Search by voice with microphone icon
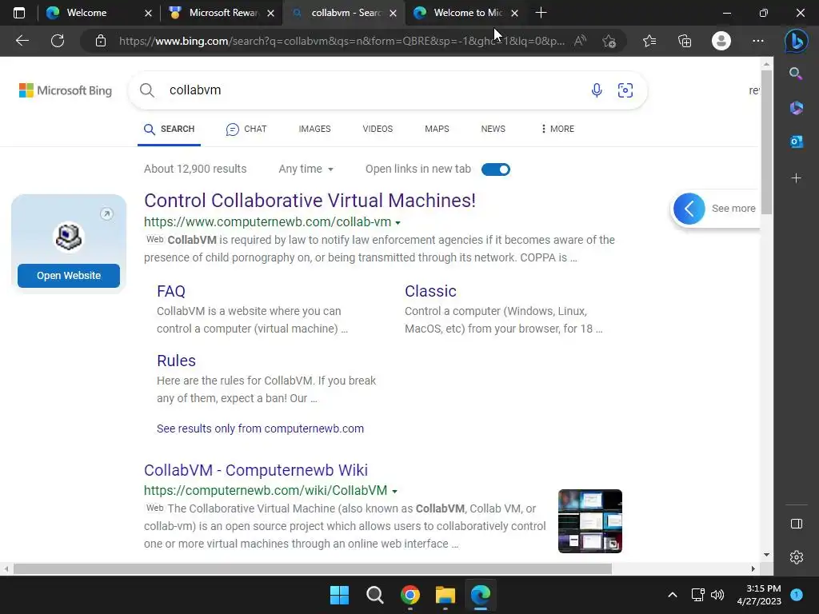 click(597, 90)
